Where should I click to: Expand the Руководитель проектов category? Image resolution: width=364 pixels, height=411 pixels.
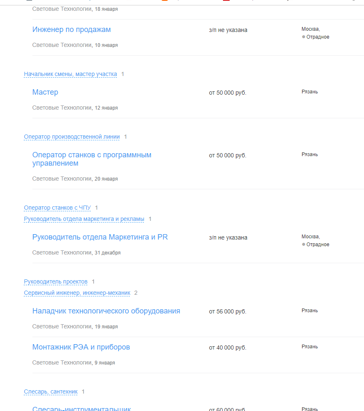coord(56,282)
